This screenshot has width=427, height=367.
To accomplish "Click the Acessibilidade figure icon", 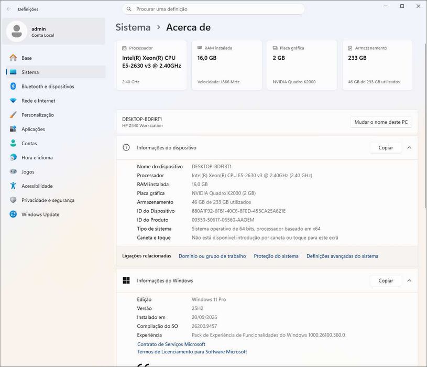I will pyautogui.click(x=13, y=186).
